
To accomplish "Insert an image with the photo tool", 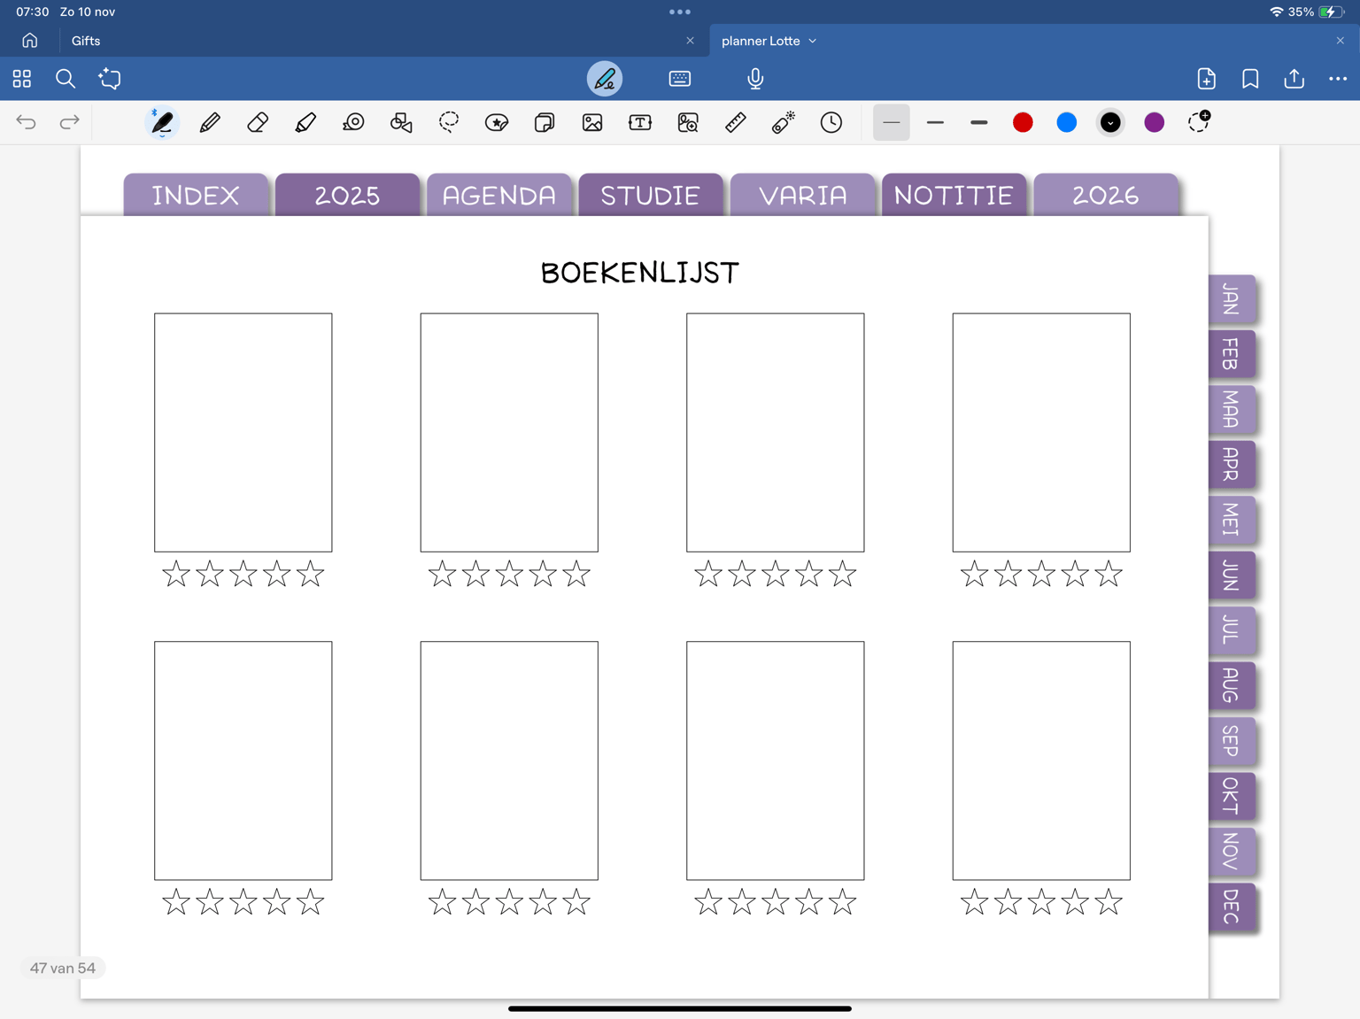I will coord(592,122).
